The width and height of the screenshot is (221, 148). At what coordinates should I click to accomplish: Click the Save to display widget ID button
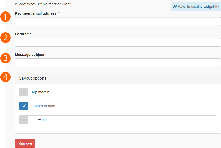pyautogui.click(x=196, y=7)
